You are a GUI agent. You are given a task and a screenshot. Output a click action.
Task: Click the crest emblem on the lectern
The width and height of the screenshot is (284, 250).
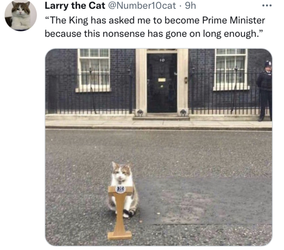click(x=121, y=190)
